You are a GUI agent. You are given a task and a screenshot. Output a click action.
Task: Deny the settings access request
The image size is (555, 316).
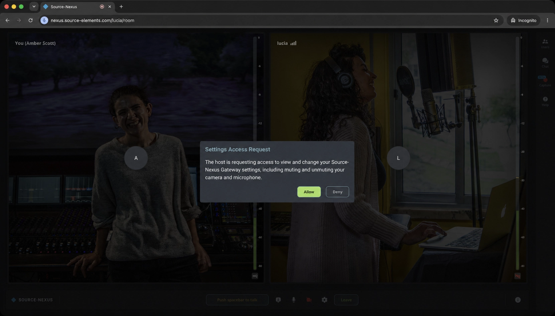337,192
